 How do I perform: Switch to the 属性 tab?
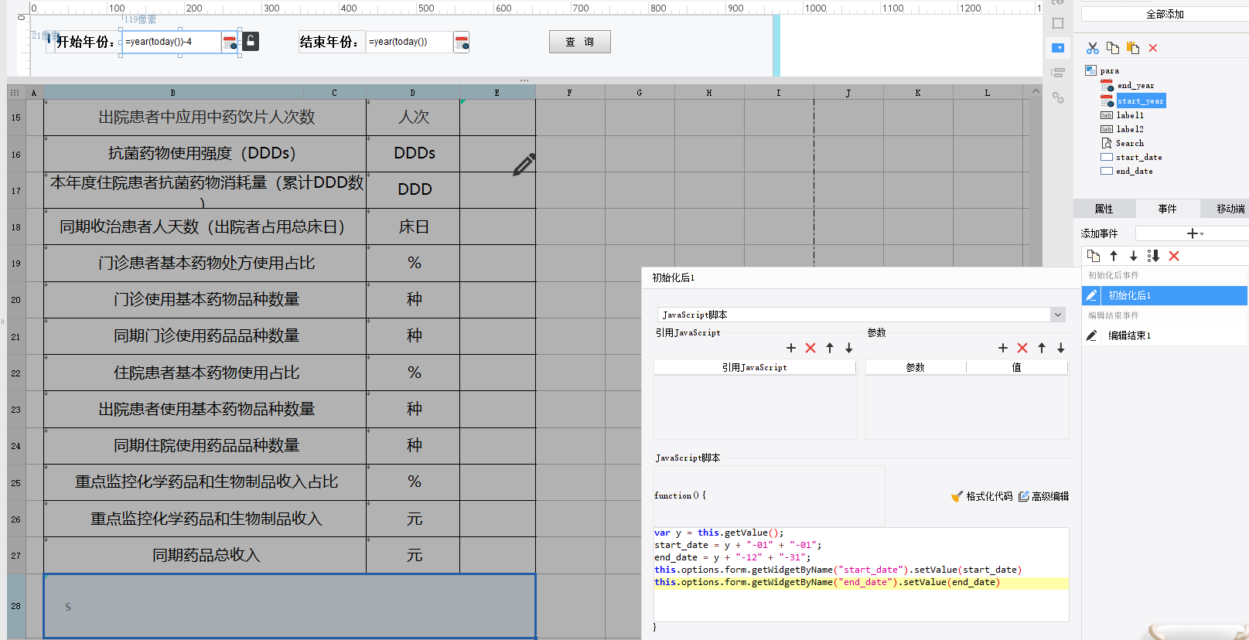[1104, 209]
